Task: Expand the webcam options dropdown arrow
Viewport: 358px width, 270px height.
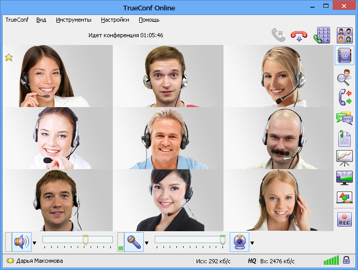Action: click(x=252, y=243)
